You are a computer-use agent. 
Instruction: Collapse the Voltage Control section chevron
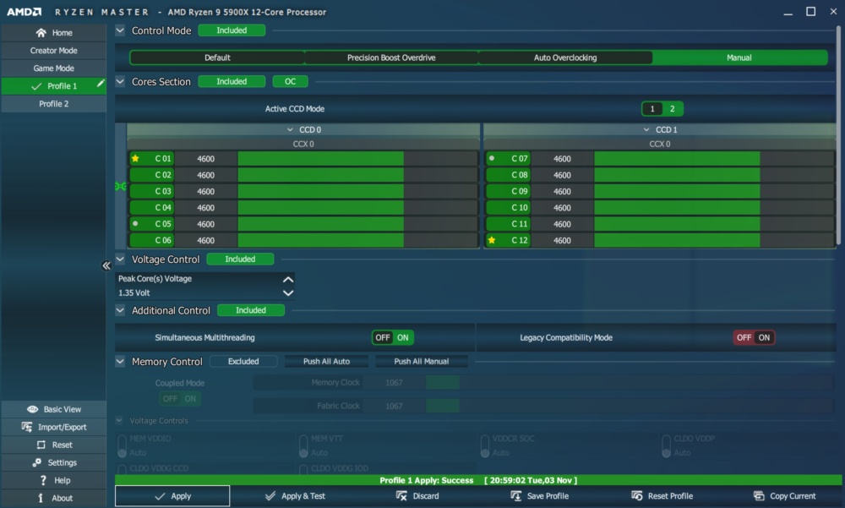click(120, 259)
